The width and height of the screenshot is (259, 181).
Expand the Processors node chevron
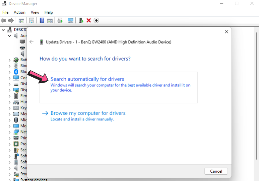tap(10, 144)
